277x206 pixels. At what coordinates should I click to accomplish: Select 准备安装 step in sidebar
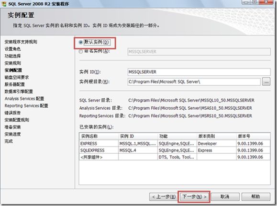[x=13, y=127]
